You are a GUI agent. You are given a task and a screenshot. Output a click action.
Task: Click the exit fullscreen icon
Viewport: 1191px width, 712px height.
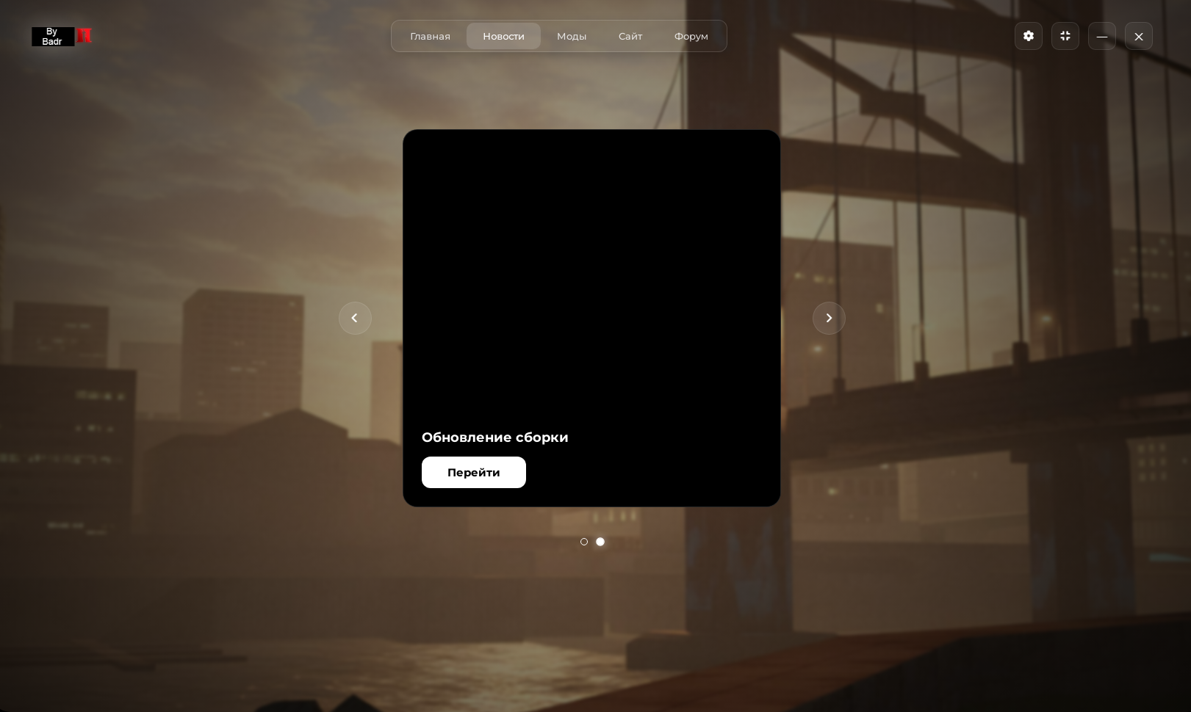click(x=1065, y=36)
